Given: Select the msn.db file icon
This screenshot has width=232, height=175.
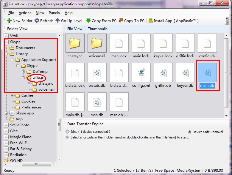Looking at the screenshot, I should click(97, 102).
